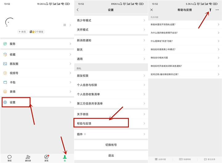Open 收藏 favorites cube icon
The width and height of the screenshot is (222, 163).
[5, 54]
